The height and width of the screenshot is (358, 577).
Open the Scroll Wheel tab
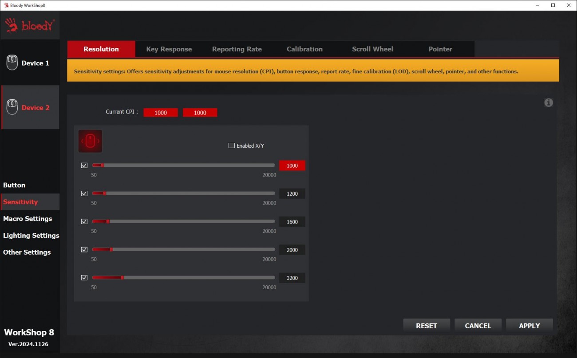pyautogui.click(x=372, y=49)
